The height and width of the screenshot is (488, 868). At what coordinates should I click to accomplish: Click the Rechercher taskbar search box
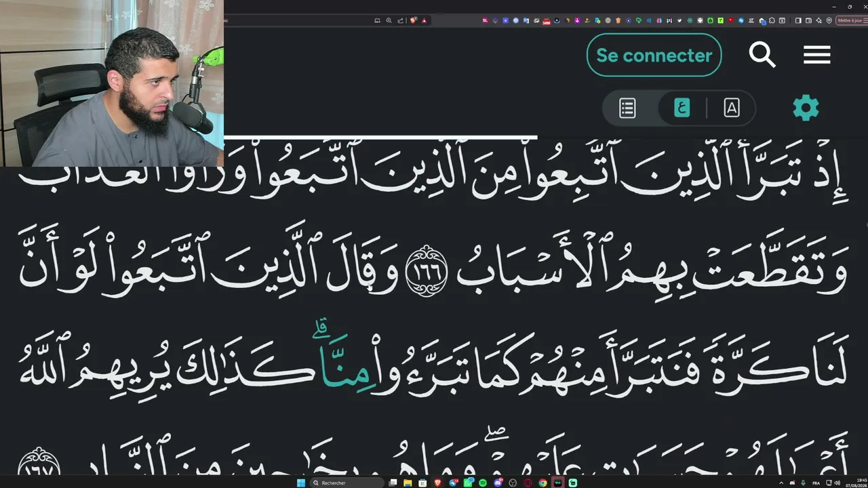click(x=347, y=483)
